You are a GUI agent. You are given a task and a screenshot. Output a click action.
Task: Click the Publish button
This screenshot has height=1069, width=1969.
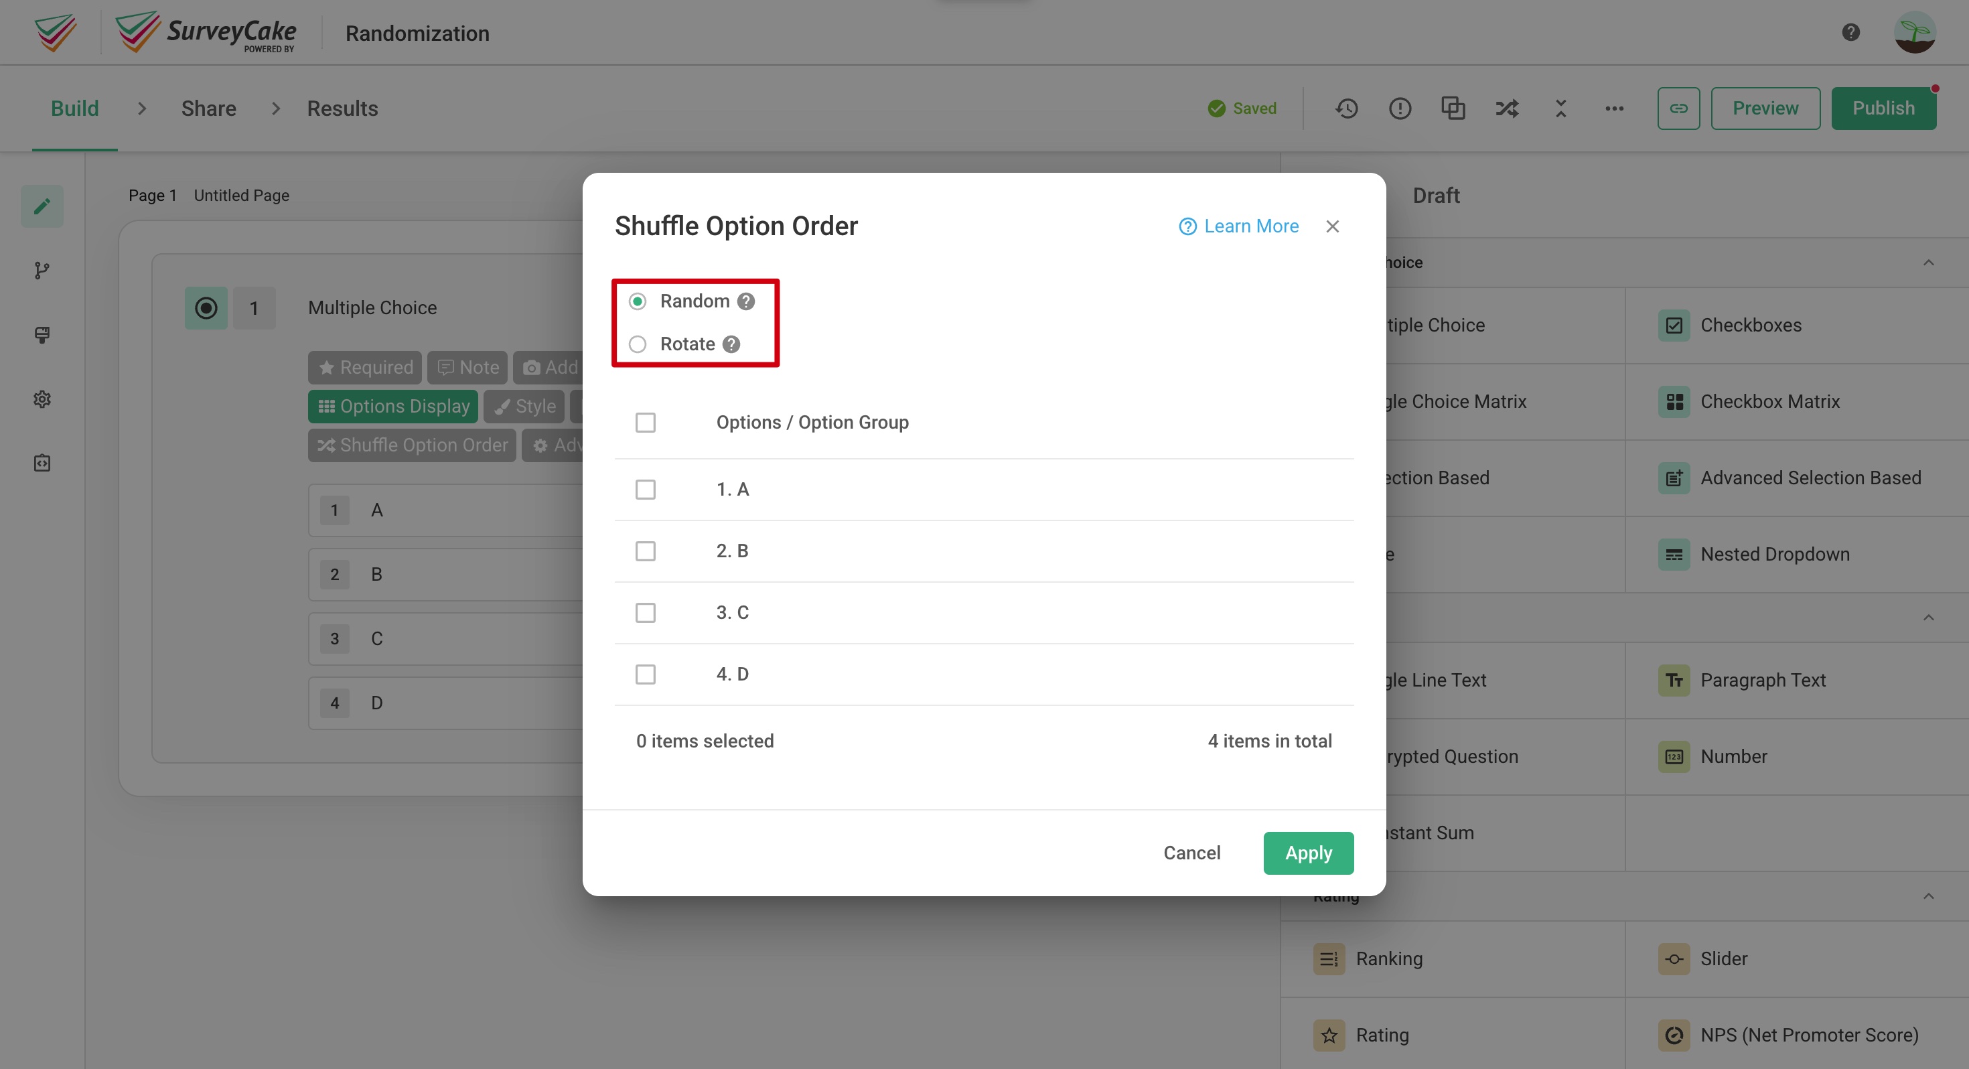tap(1883, 109)
